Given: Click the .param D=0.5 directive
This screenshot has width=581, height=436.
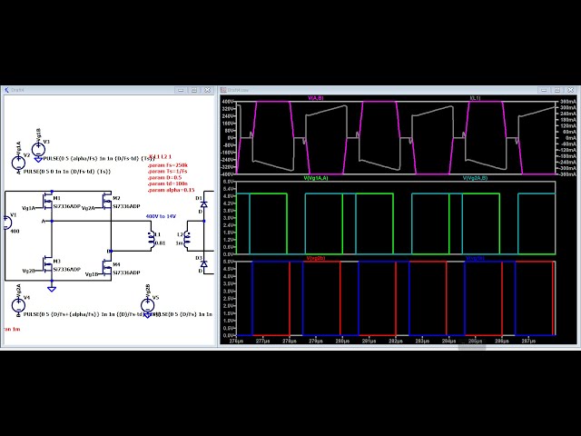Looking at the screenshot, I should 164,178.
